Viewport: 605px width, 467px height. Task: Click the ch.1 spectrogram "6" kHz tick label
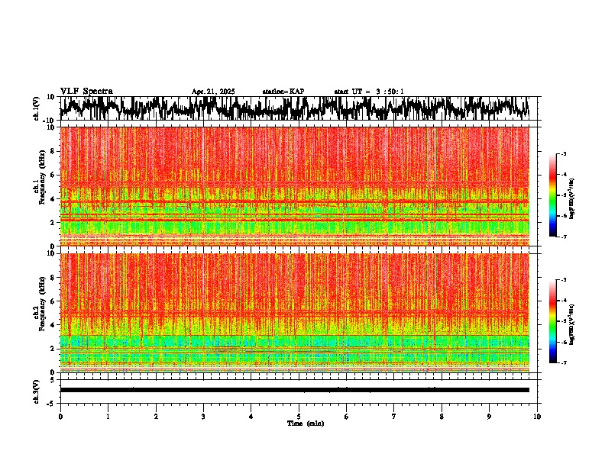pyautogui.click(x=53, y=176)
